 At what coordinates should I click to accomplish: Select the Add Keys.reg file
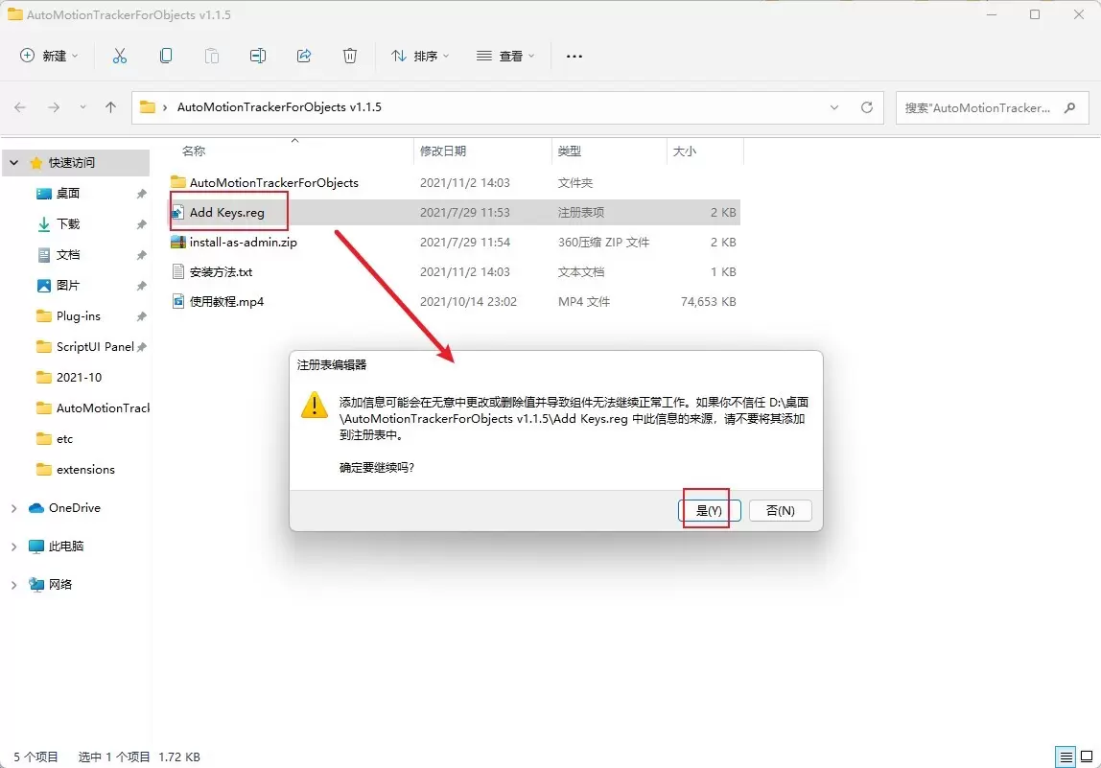coord(226,212)
